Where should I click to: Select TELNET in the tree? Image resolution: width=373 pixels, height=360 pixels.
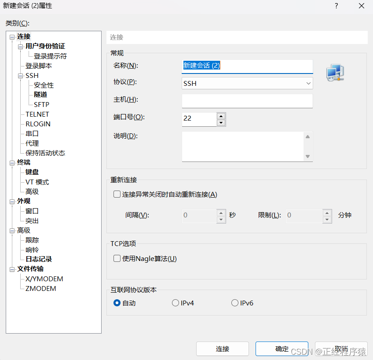pyautogui.click(x=37, y=114)
